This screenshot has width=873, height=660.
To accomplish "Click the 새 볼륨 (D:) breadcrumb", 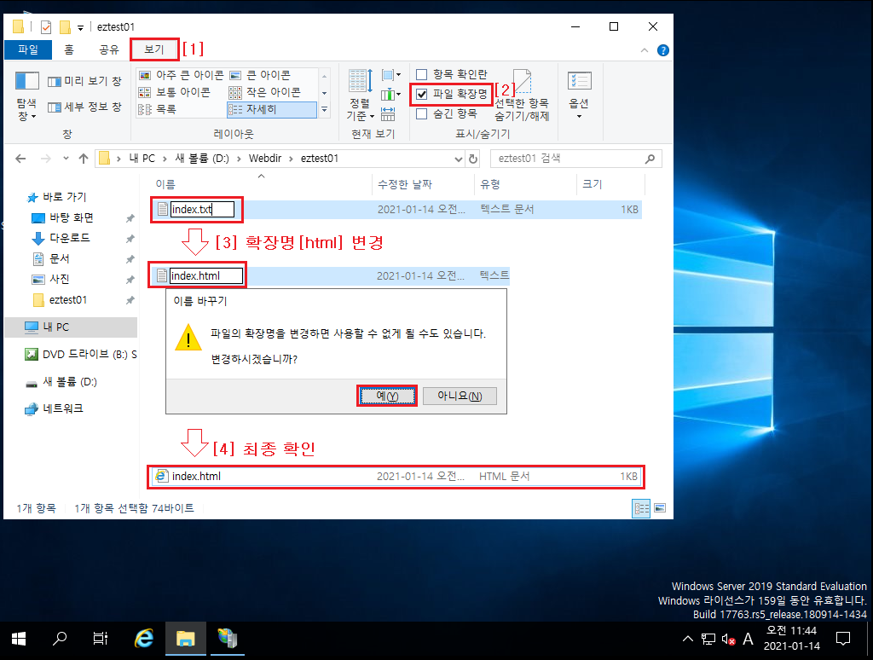I will pos(202,158).
